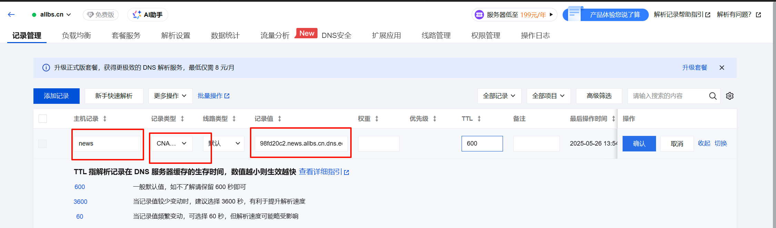This screenshot has width=776, height=228.
Task: Open the 解析记录帮助指引 help link
Action: [682, 14]
